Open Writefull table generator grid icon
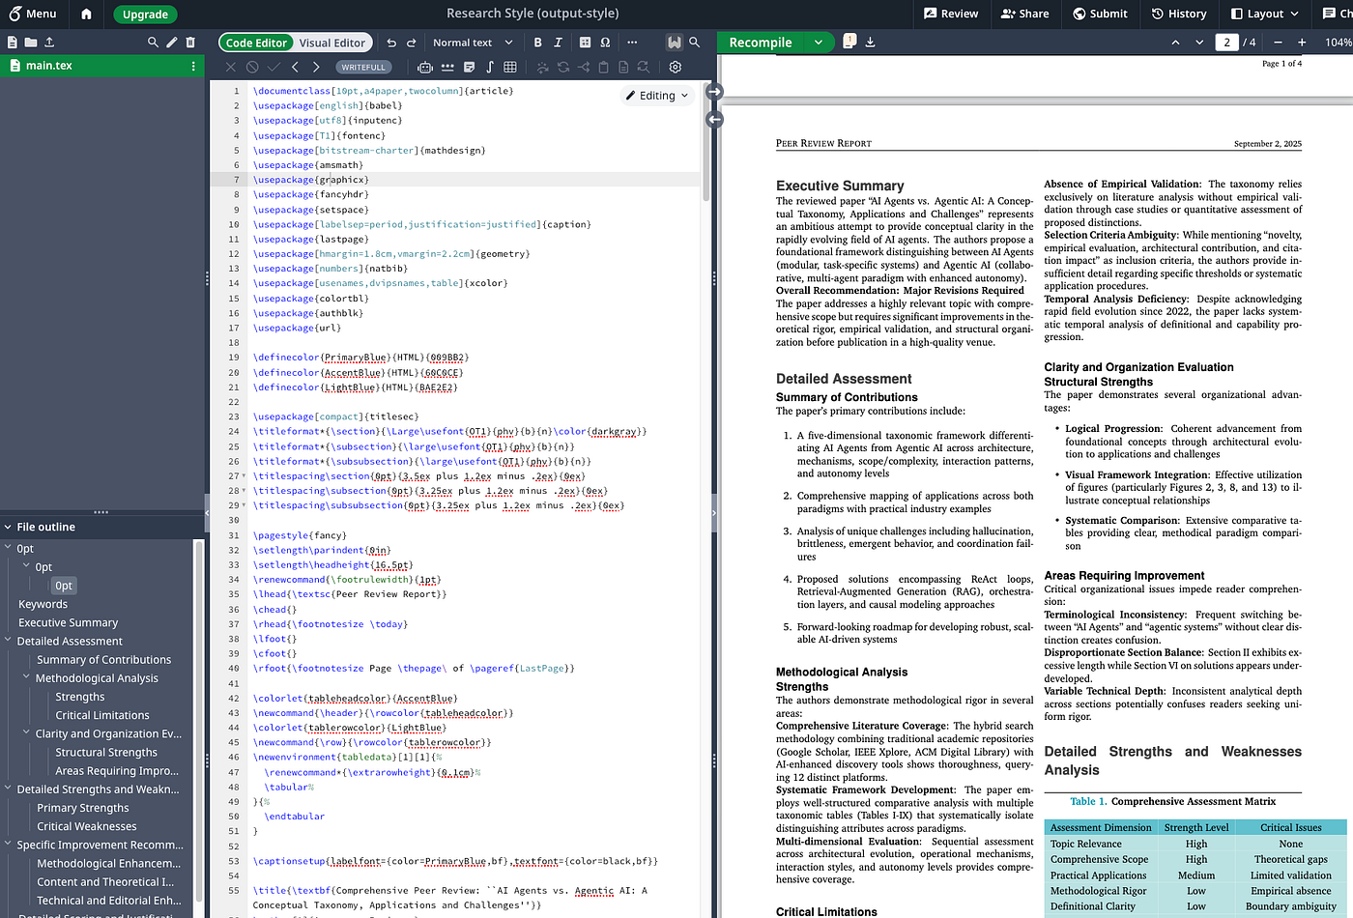Image resolution: width=1353 pixels, height=918 pixels. pos(510,67)
